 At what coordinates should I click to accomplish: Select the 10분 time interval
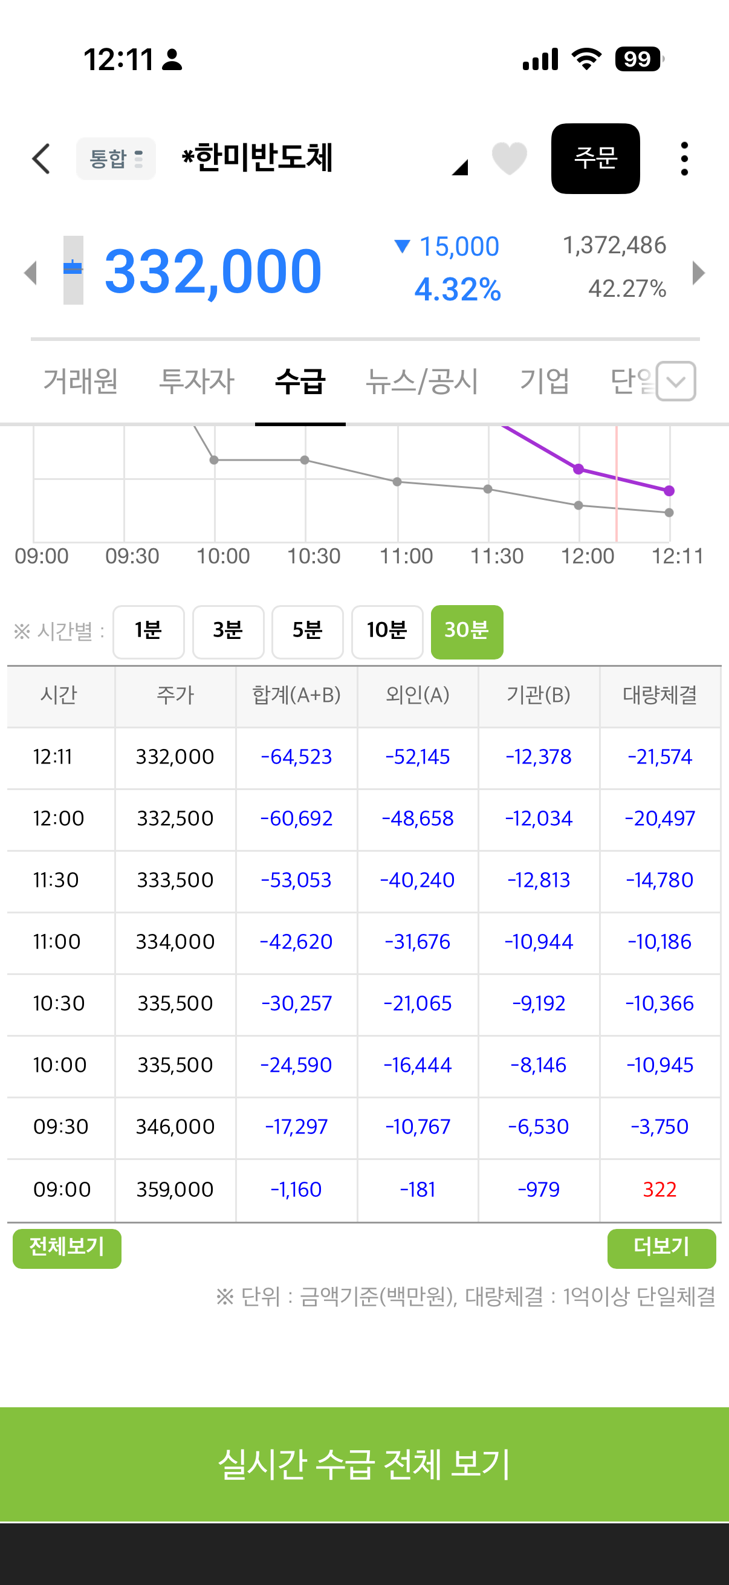[387, 631]
